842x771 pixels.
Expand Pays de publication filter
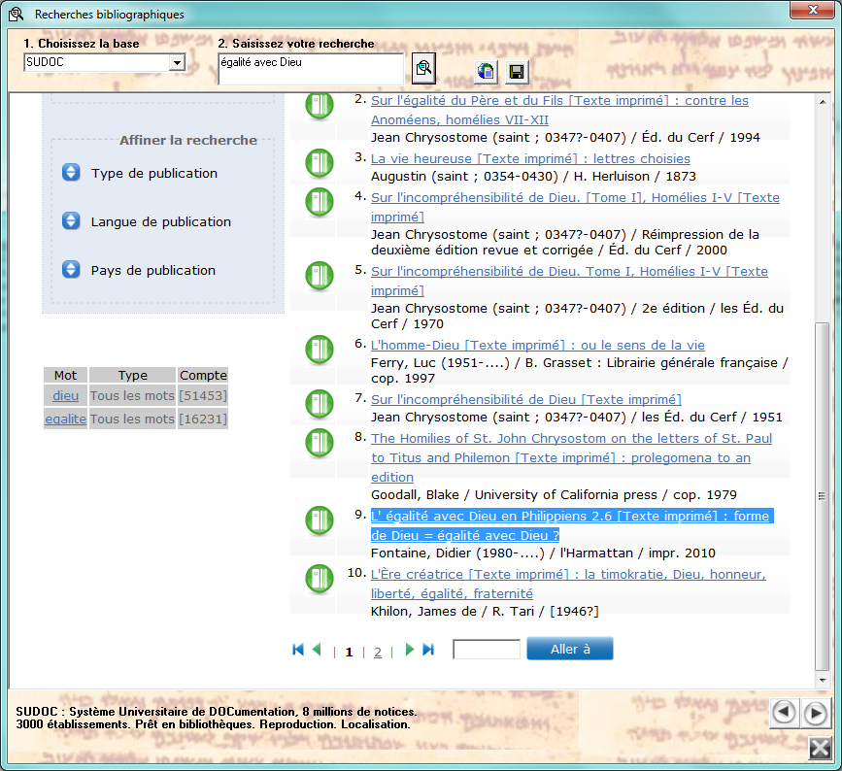coord(71,269)
